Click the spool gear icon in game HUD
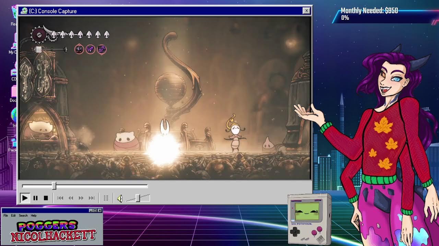The height and width of the screenshot is (246, 439). (x=39, y=35)
